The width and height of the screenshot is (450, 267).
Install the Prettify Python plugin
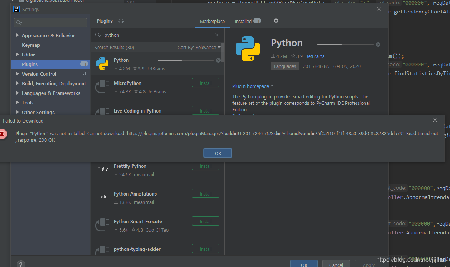[x=206, y=166]
